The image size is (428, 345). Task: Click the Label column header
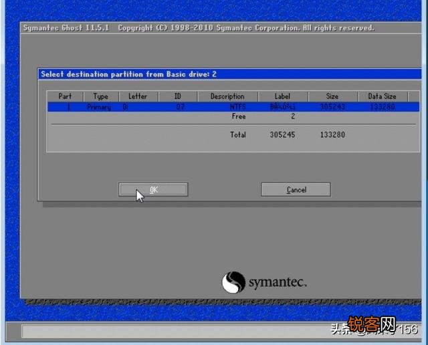[282, 96]
